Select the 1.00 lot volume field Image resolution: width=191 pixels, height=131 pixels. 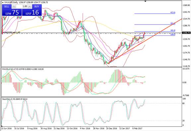22,6
